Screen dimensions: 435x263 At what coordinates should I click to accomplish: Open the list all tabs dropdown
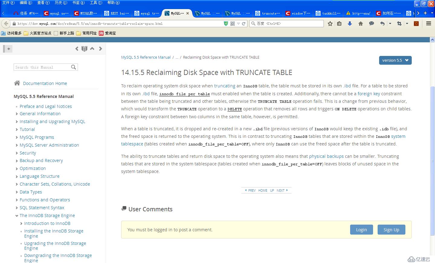(432, 13)
